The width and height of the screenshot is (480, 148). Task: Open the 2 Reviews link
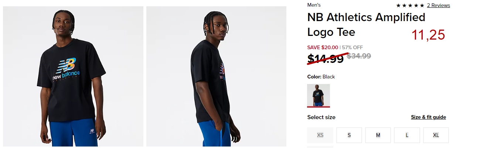[x=438, y=5]
